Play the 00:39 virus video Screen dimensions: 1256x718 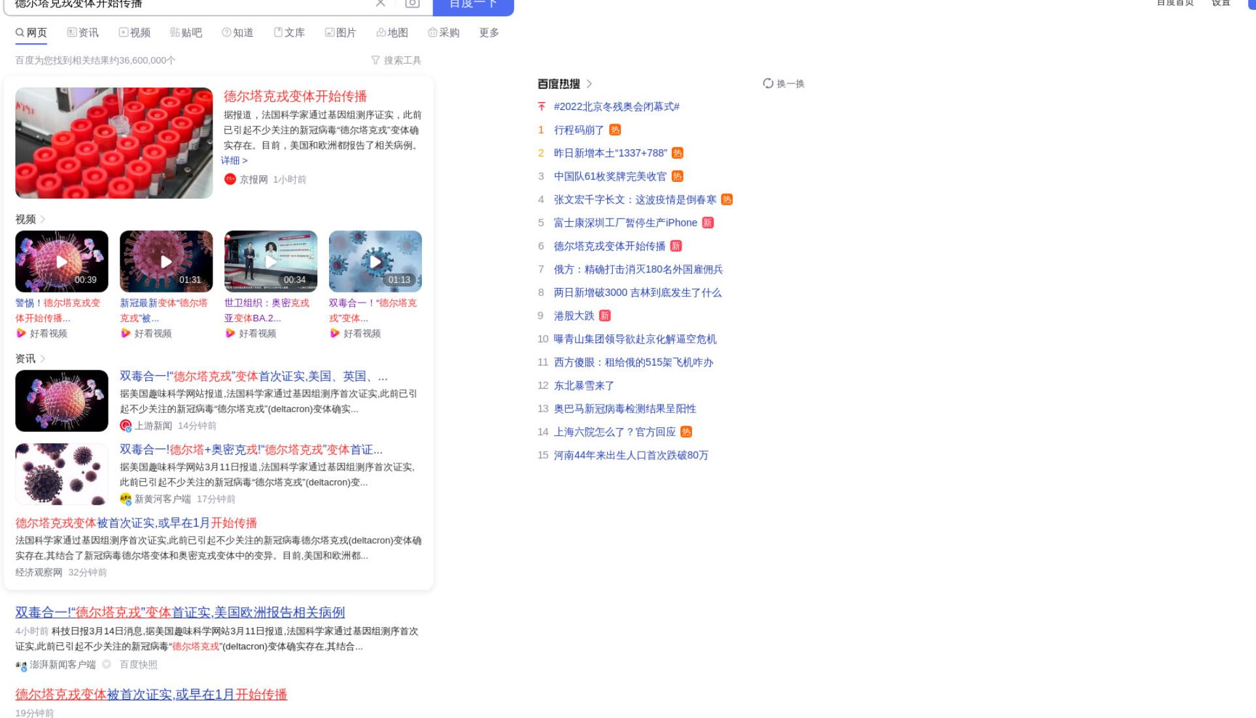click(x=61, y=261)
